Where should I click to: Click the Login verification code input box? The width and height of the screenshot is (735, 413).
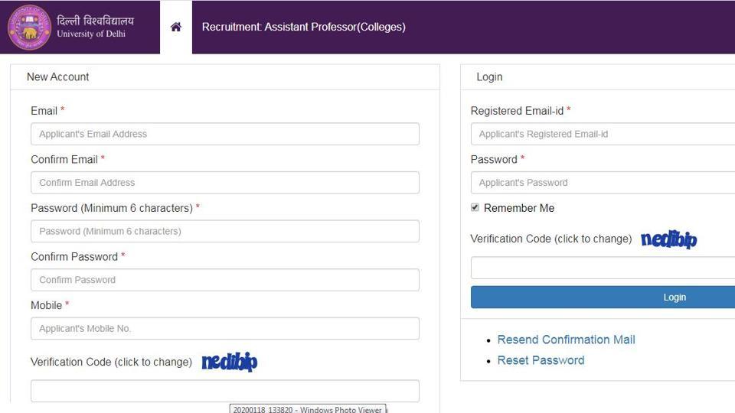tap(603, 268)
